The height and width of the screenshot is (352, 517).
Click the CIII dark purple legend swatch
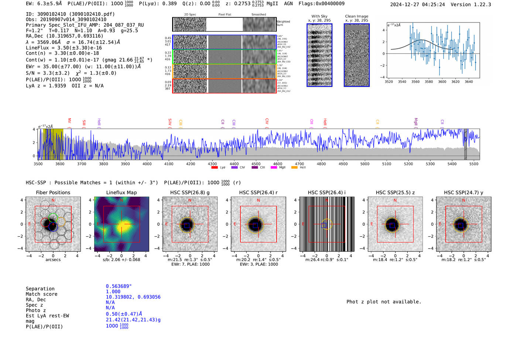tap(254, 167)
